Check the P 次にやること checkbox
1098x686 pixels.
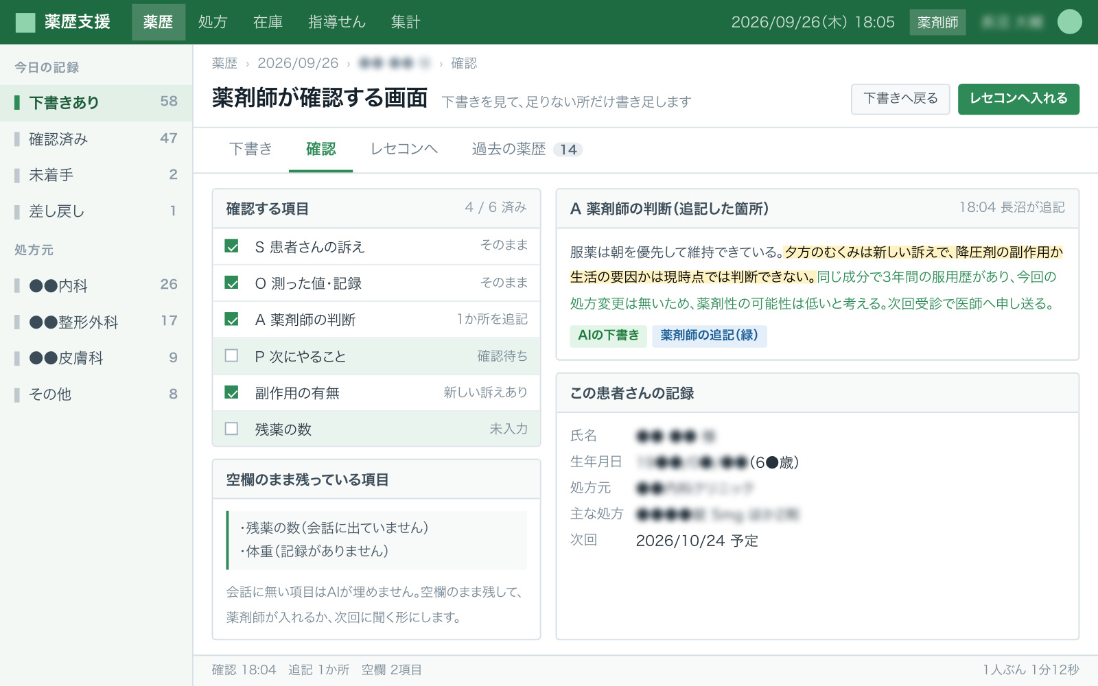232,355
